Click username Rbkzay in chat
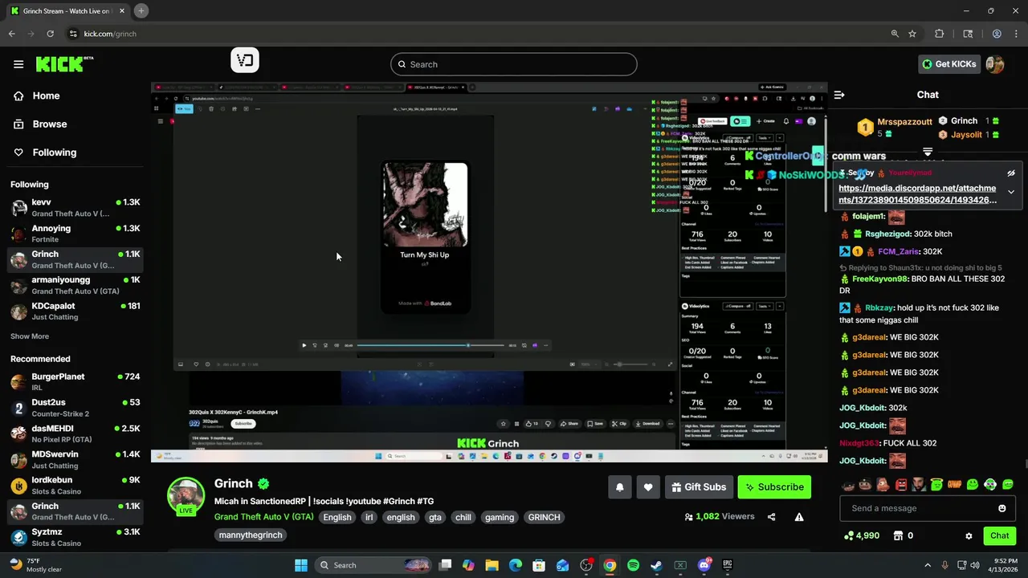The image size is (1028, 578). (879, 307)
